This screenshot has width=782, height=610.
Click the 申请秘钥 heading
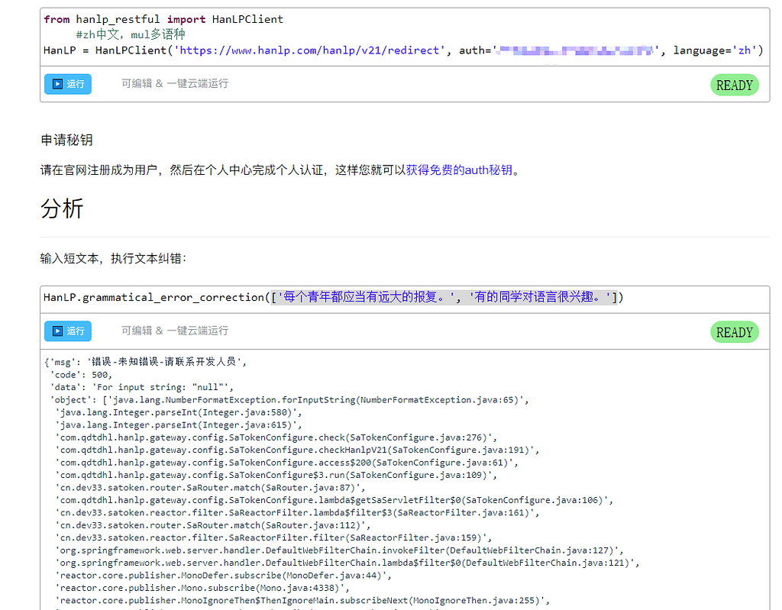pos(66,140)
